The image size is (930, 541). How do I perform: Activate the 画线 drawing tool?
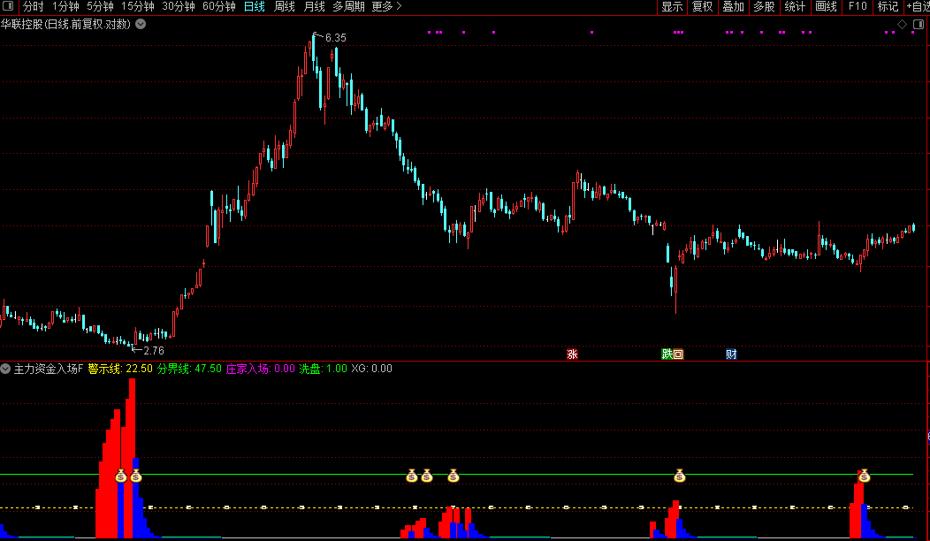[827, 6]
